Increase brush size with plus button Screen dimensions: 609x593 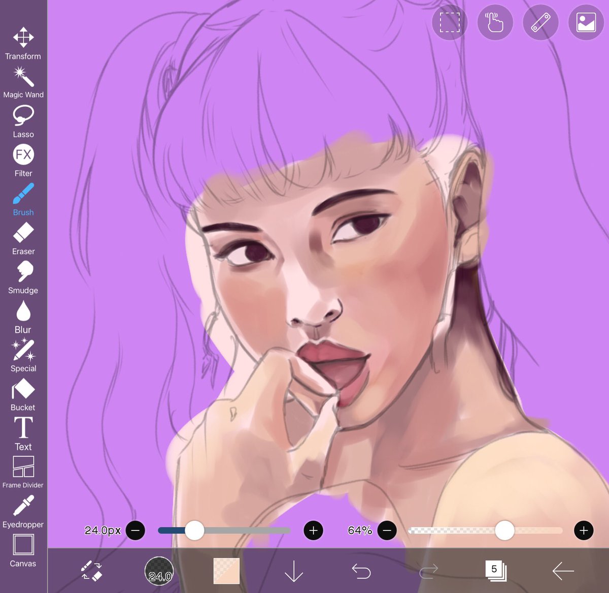tap(313, 530)
